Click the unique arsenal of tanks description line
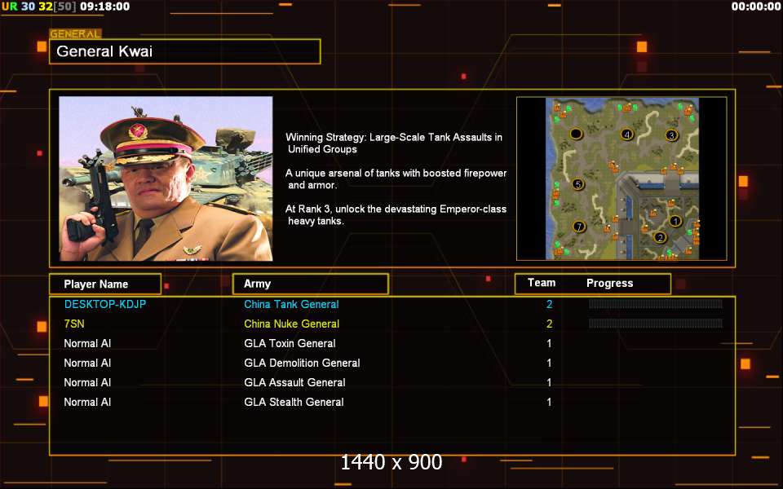This screenshot has height=489, width=783. 396,179
